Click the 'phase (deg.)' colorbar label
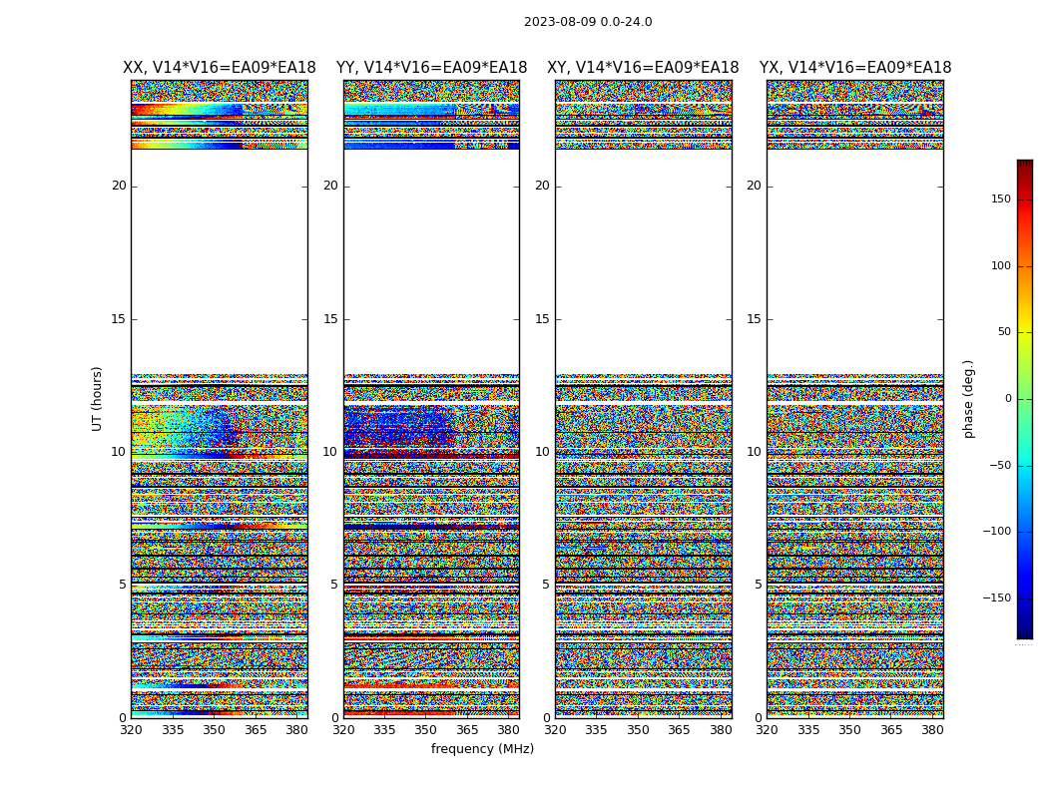This screenshot has height=798, width=1048. (x=968, y=399)
